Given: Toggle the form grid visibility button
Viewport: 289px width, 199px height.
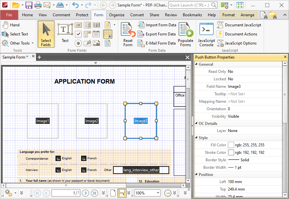Looking at the screenshot, I should pyautogui.click(x=108, y=34).
